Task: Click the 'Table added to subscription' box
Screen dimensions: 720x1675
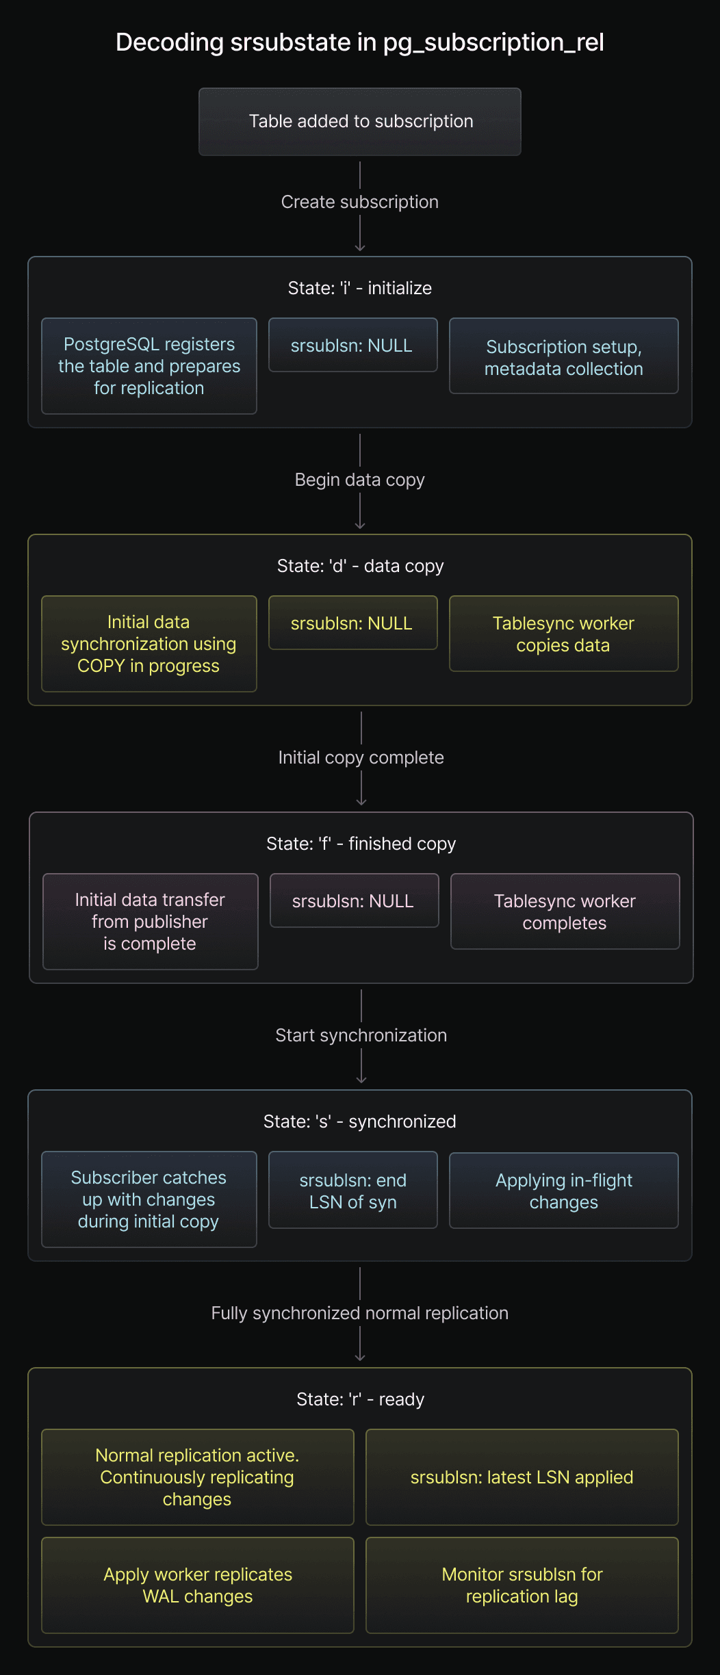Action: coord(360,122)
